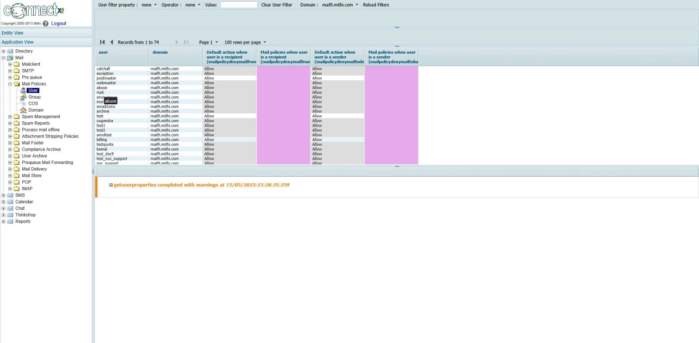Viewport: 699px width, 343px height.
Task: Click the COS tag icon in tree
Action: pyautogui.click(x=24, y=103)
